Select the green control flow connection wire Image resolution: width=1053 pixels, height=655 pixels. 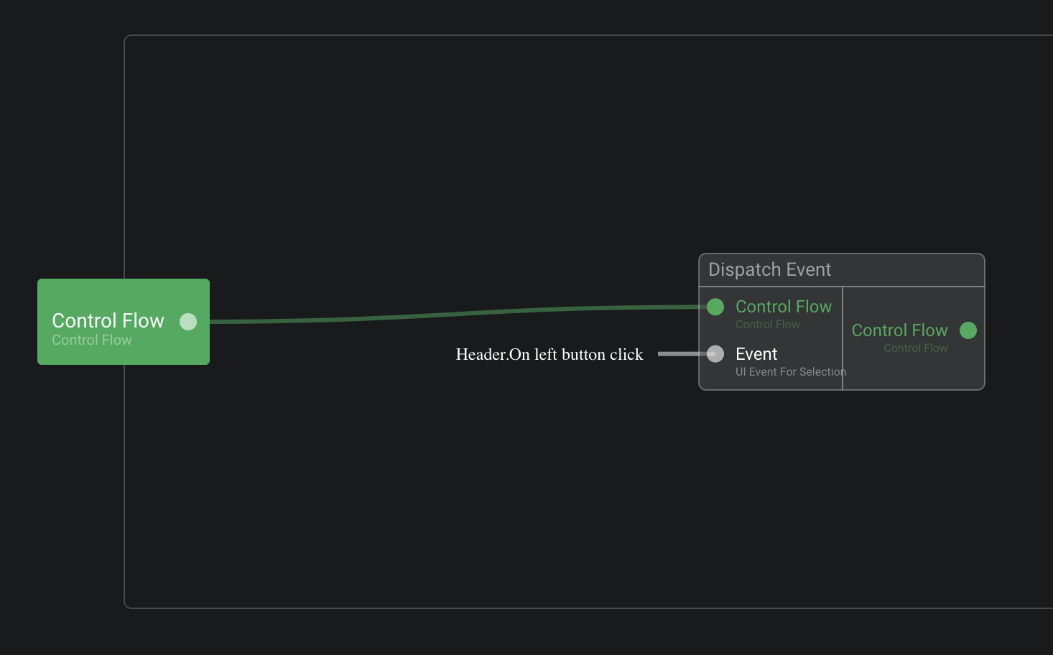(460, 314)
